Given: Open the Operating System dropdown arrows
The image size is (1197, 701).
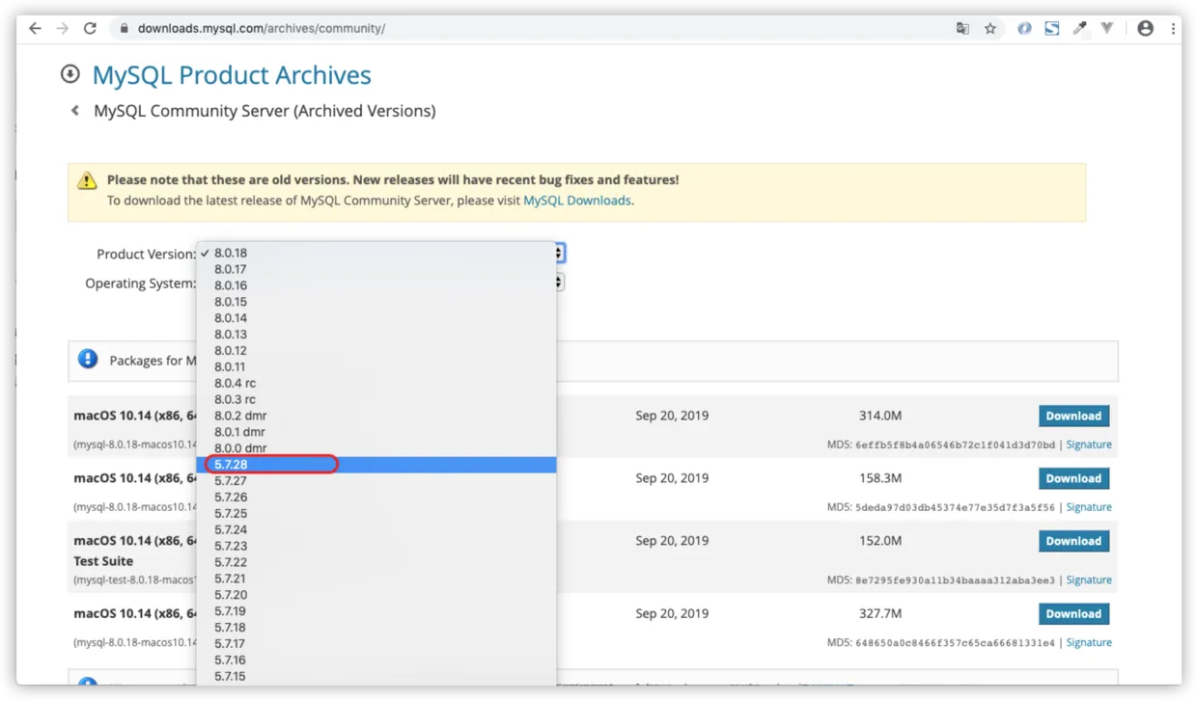Looking at the screenshot, I should pyautogui.click(x=559, y=283).
